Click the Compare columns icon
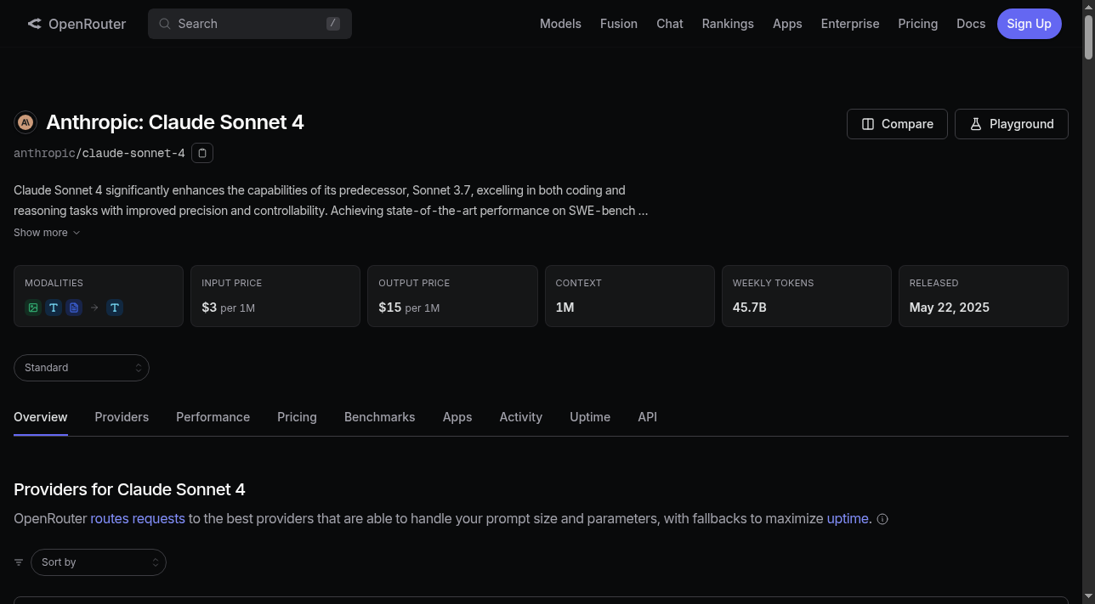 pyautogui.click(x=868, y=124)
